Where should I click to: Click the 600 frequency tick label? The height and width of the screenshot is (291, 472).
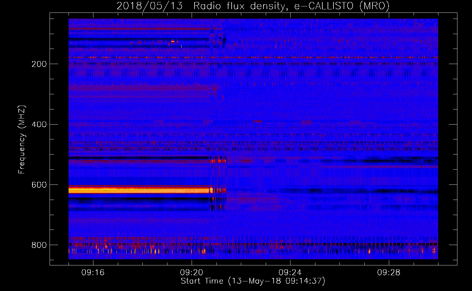click(39, 185)
